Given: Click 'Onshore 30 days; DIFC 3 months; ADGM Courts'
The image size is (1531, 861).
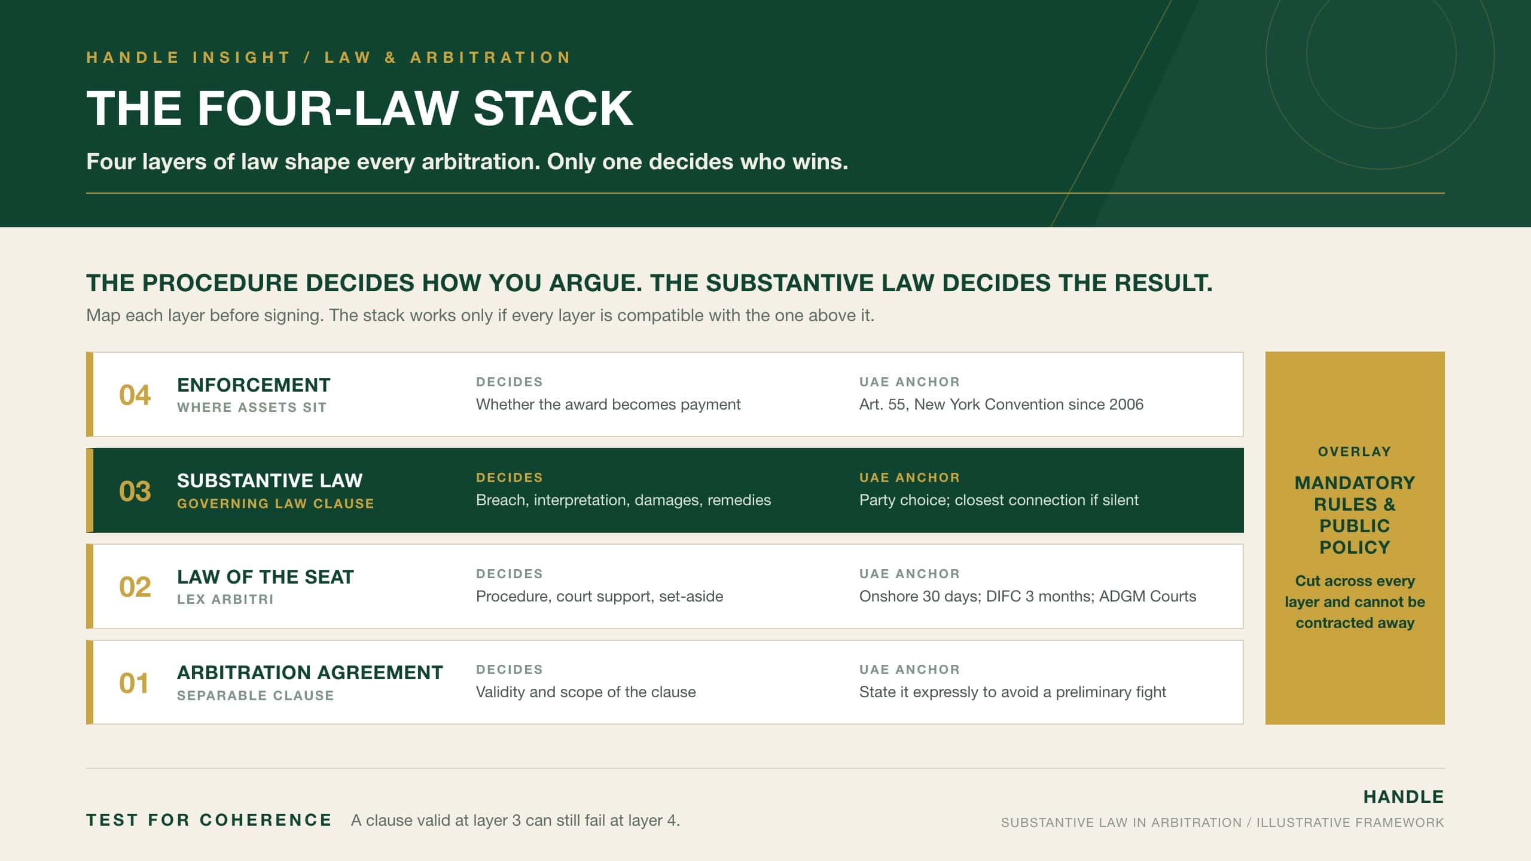Looking at the screenshot, I should point(1027,597).
